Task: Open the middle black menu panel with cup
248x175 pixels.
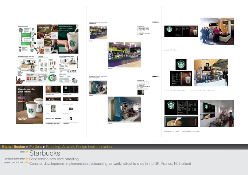Action: pyautogui.click(x=181, y=79)
